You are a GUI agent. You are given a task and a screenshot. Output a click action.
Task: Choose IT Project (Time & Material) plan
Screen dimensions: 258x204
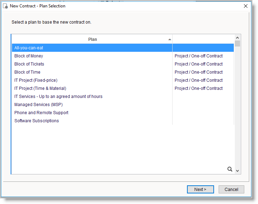click(40, 88)
